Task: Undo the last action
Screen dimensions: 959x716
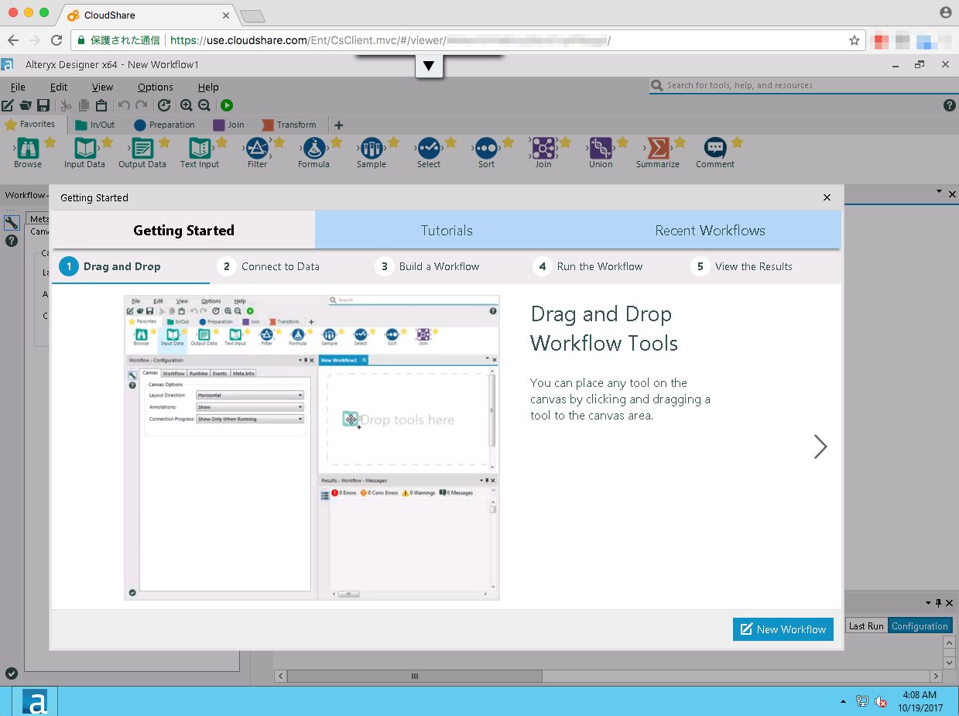Action: coord(124,105)
